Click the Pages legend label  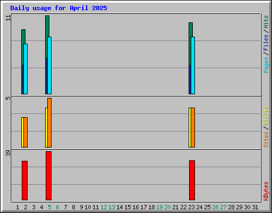266,65
